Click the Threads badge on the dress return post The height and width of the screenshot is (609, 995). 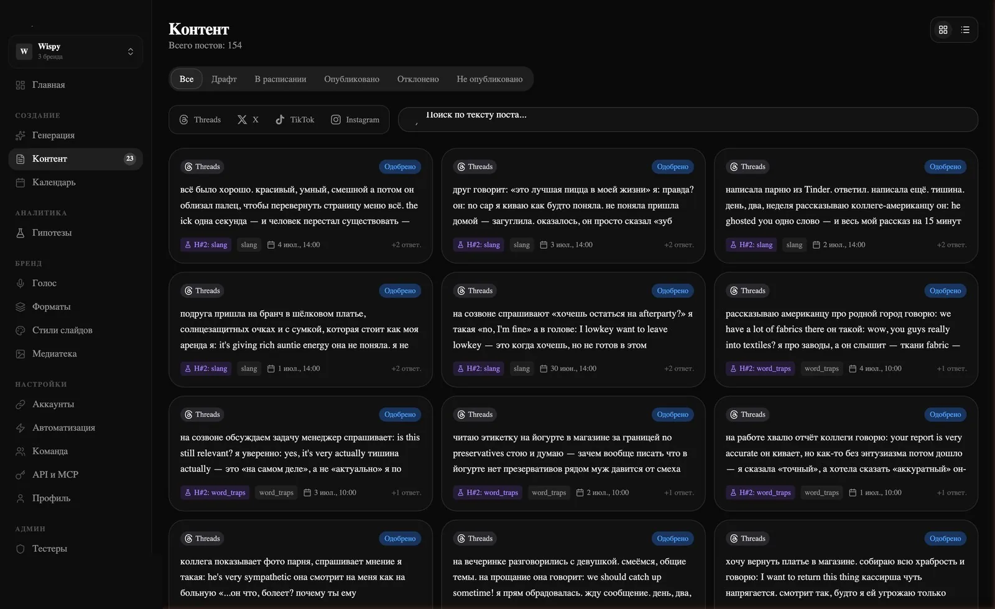point(747,539)
